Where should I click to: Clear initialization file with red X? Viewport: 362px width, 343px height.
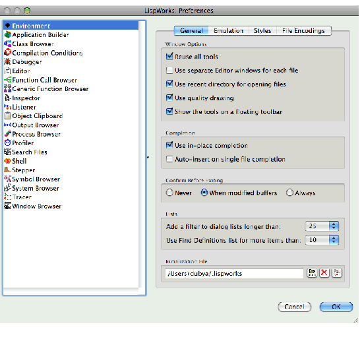pyautogui.click(x=324, y=273)
